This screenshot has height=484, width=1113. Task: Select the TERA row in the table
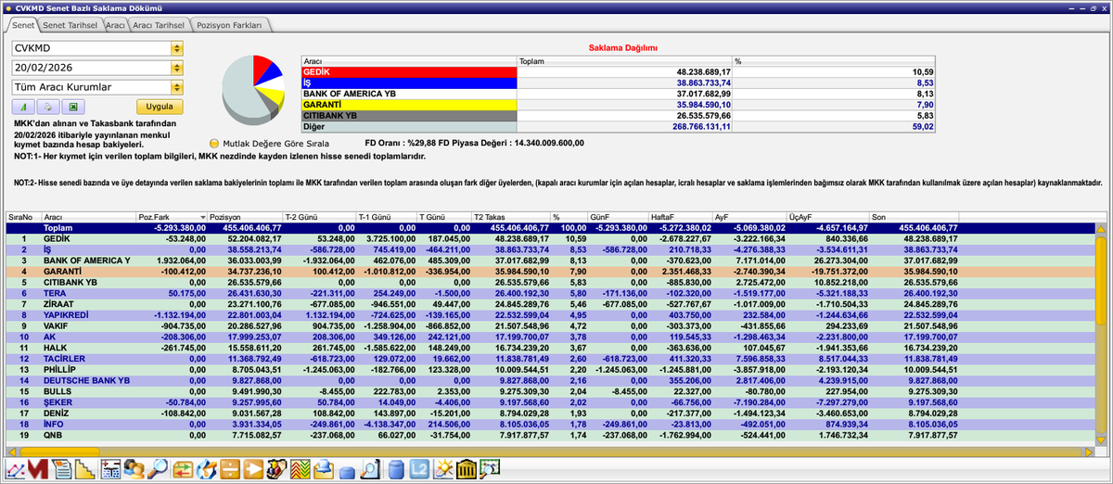[551, 292]
